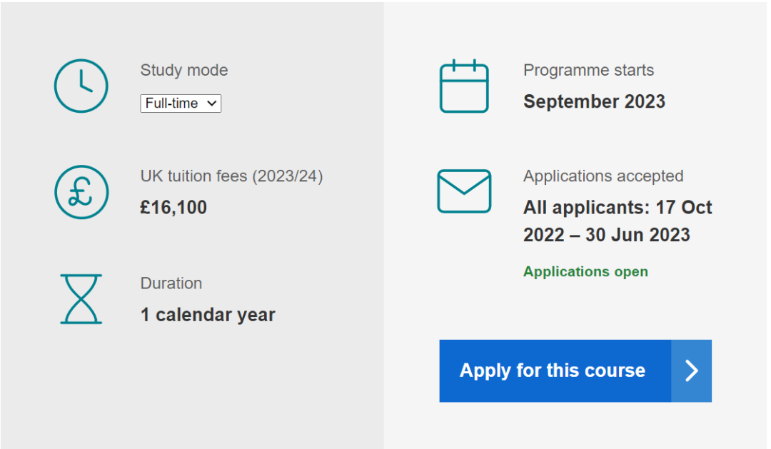This screenshot has width=771, height=449.
Task: Select the £16,100 tuition fee amount
Action: click(173, 208)
